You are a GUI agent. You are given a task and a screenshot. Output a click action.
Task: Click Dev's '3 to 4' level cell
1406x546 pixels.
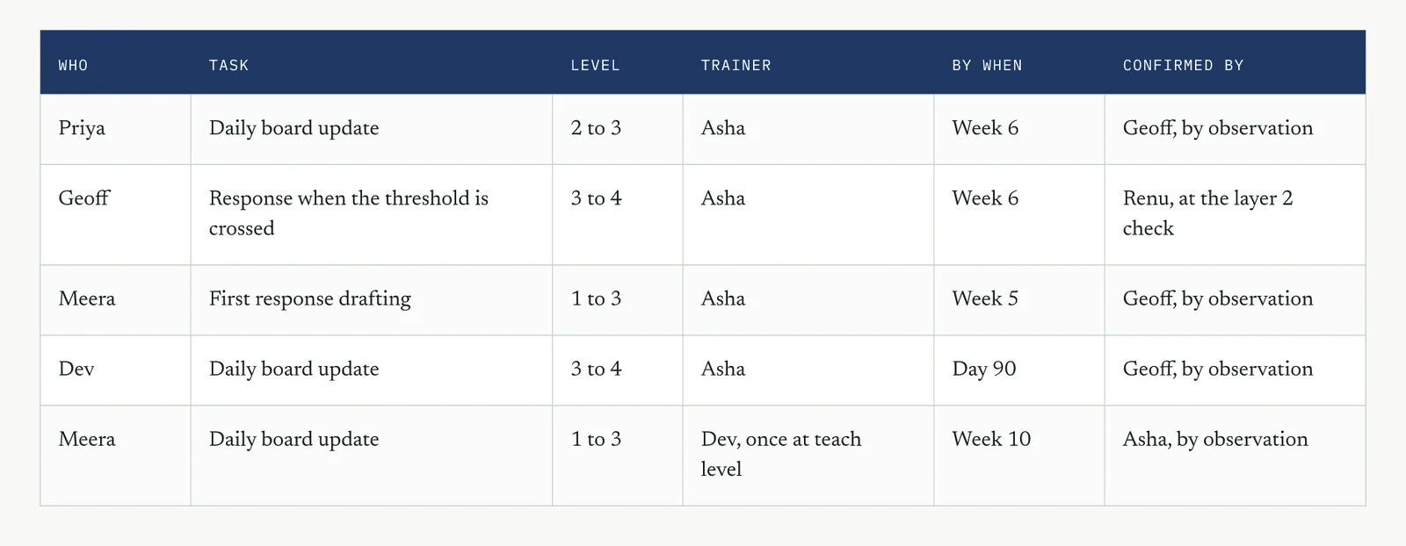coord(617,370)
